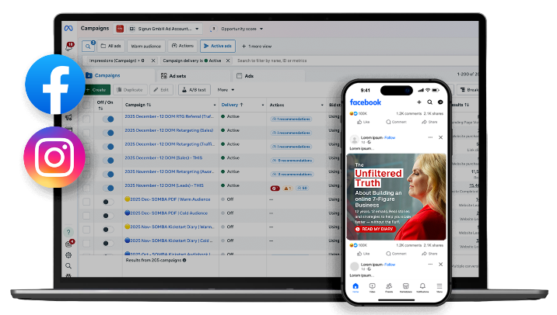Tap the search icon in Facebook app

(429, 102)
